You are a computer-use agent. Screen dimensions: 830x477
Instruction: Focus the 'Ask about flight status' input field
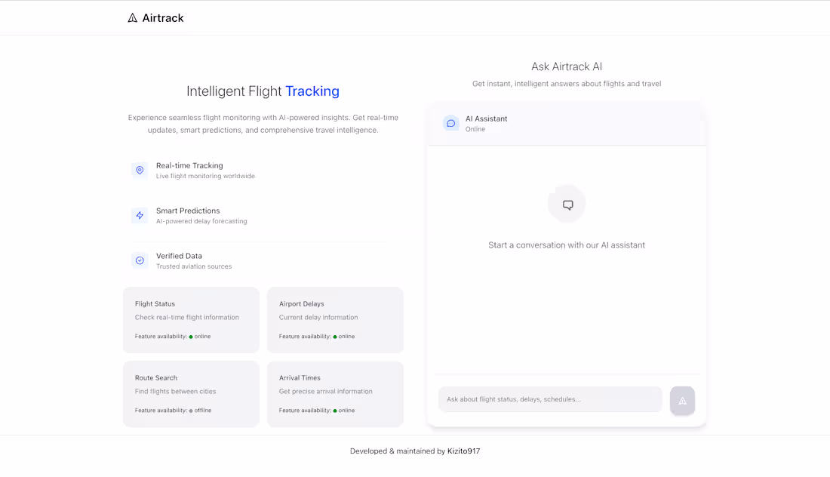point(550,399)
